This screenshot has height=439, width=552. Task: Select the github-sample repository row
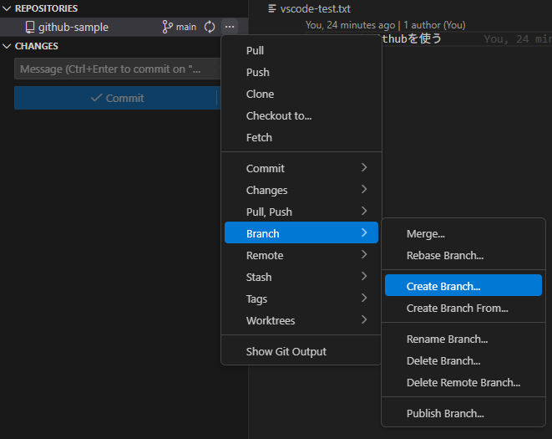84,27
